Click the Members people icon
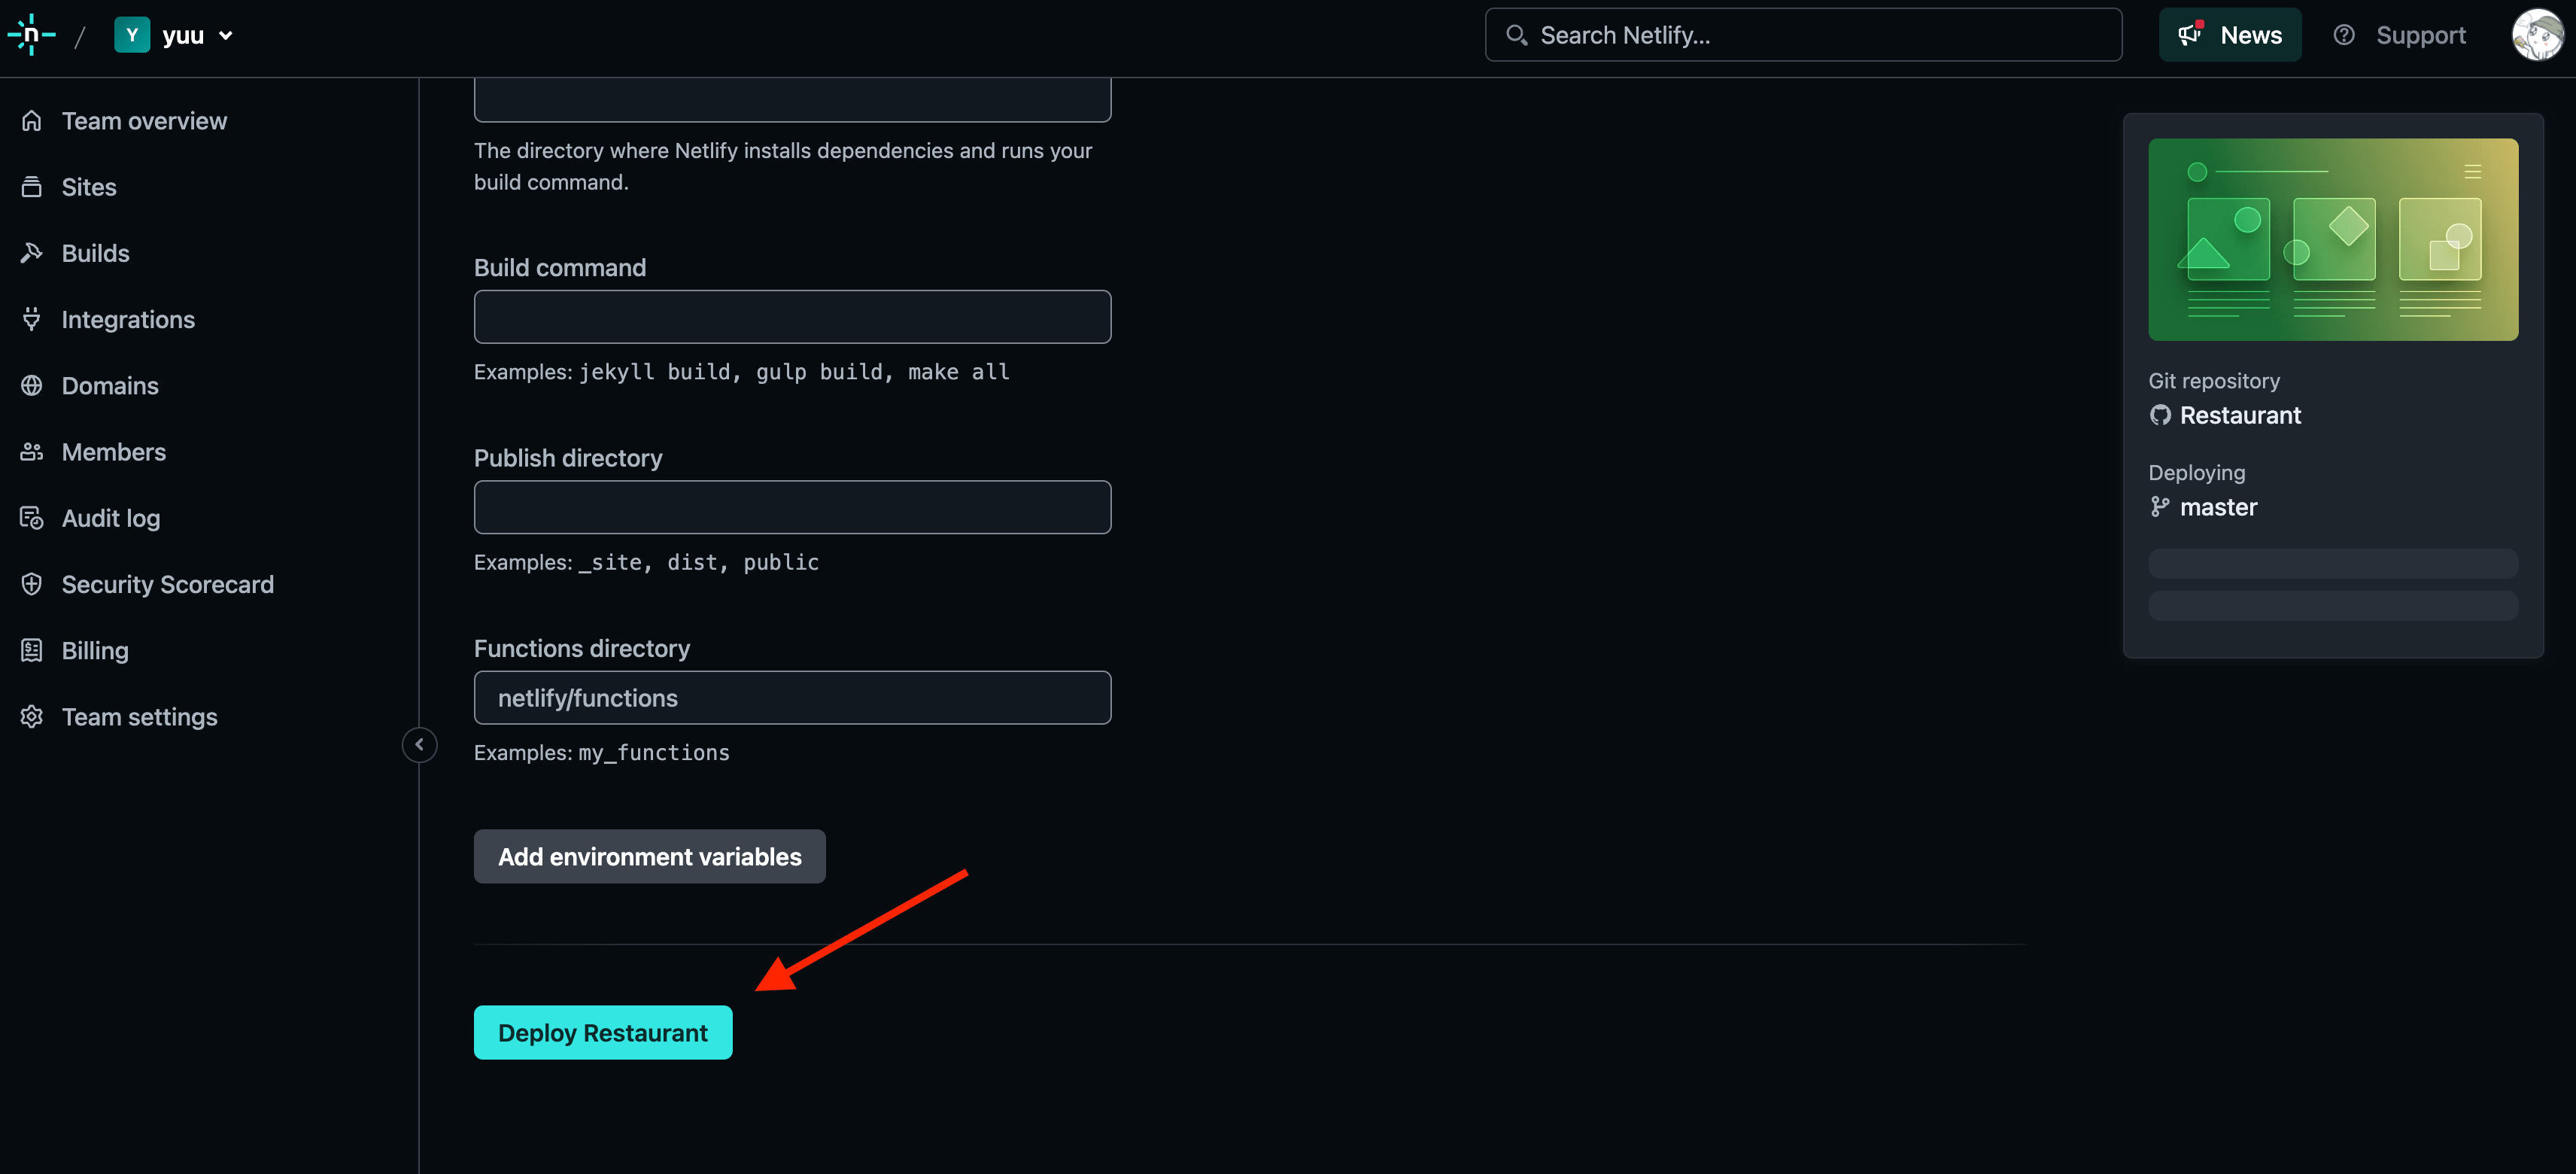 32,452
